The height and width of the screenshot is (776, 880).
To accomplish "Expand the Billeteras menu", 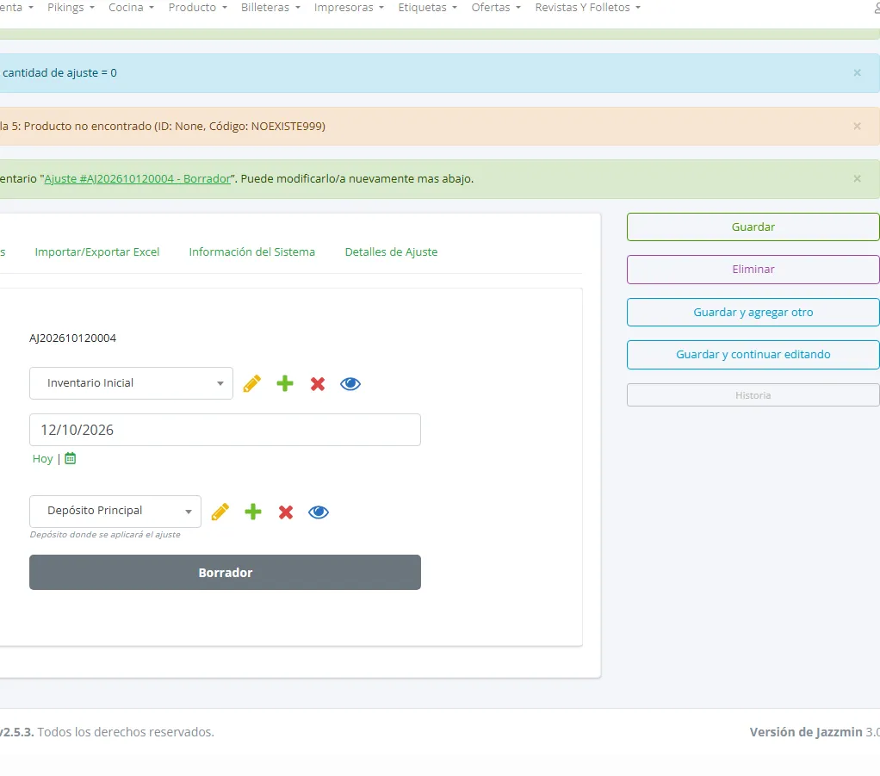I will pyautogui.click(x=270, y=7).
